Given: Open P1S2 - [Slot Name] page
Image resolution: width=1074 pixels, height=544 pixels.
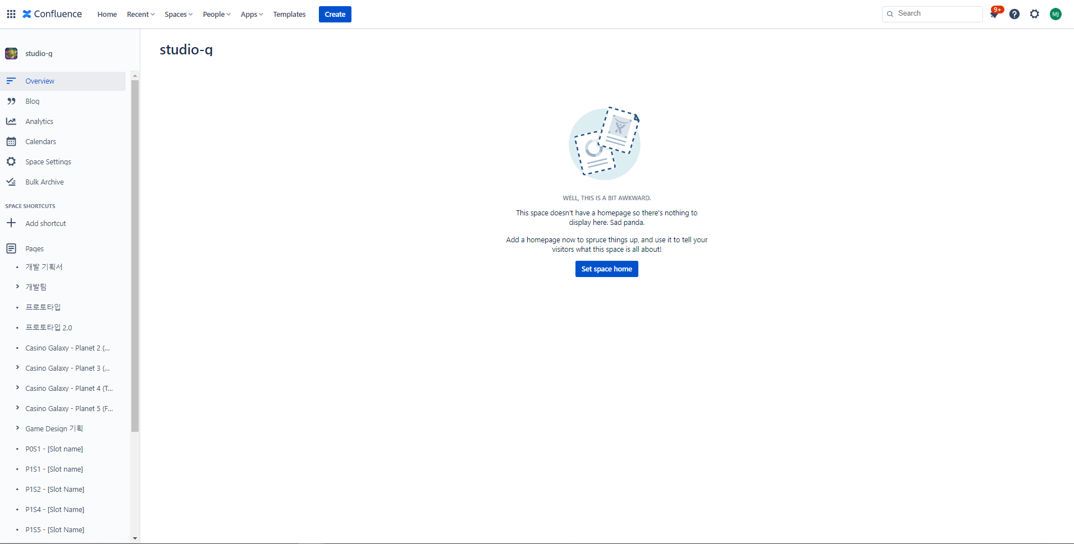Looking at the screenshot, I should point(54,489).
